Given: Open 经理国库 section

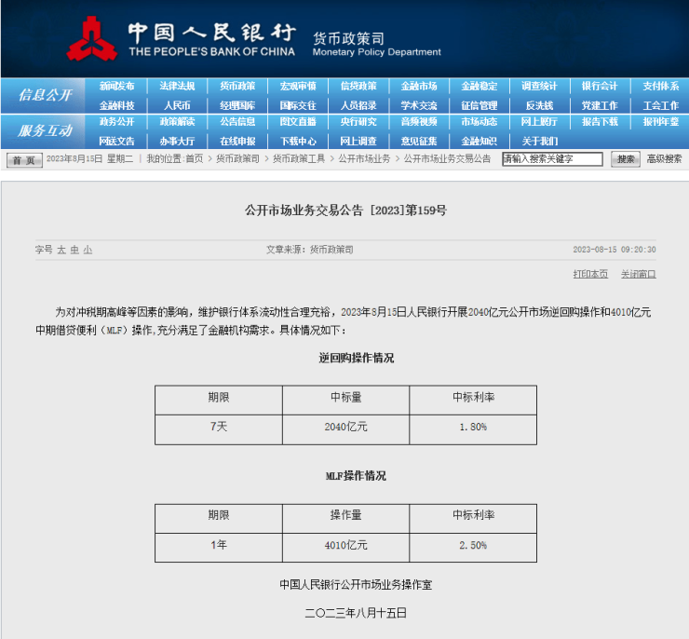Looking at the screenshot, I should coord(237,105).
